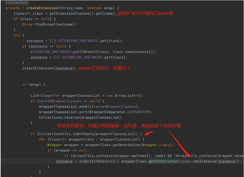Click clazz.newInstance() in putIfAbsent line
This screenshot has width=244, height=177.
pos(134,52)
